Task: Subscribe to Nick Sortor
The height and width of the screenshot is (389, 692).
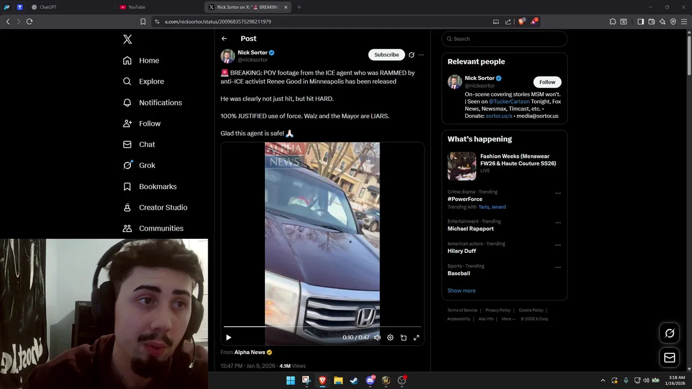Action: pos(387,55)
